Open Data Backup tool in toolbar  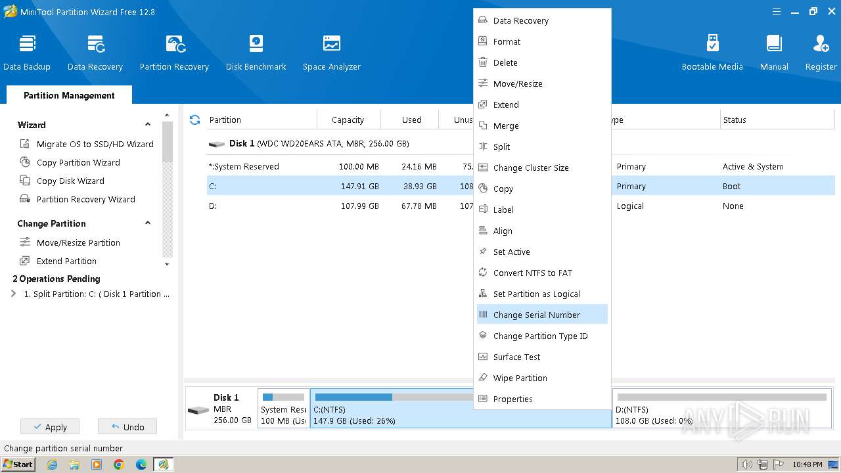27,53
